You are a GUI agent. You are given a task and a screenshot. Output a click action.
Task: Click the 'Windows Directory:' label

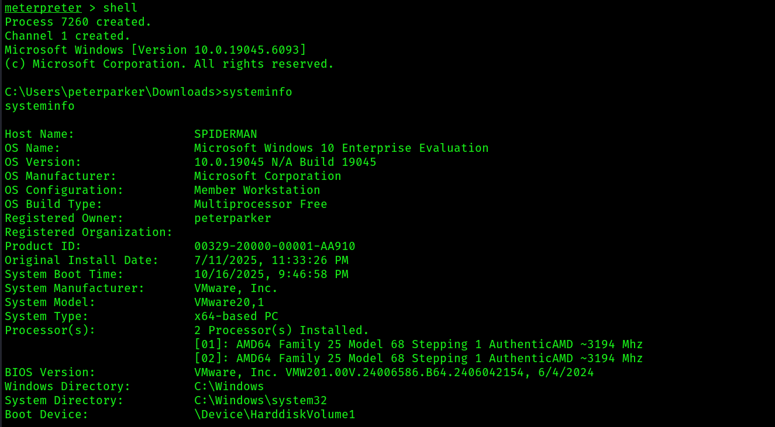pos(68,387)
